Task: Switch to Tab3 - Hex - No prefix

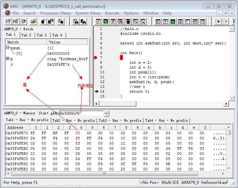Action: (x=120, y=120)
